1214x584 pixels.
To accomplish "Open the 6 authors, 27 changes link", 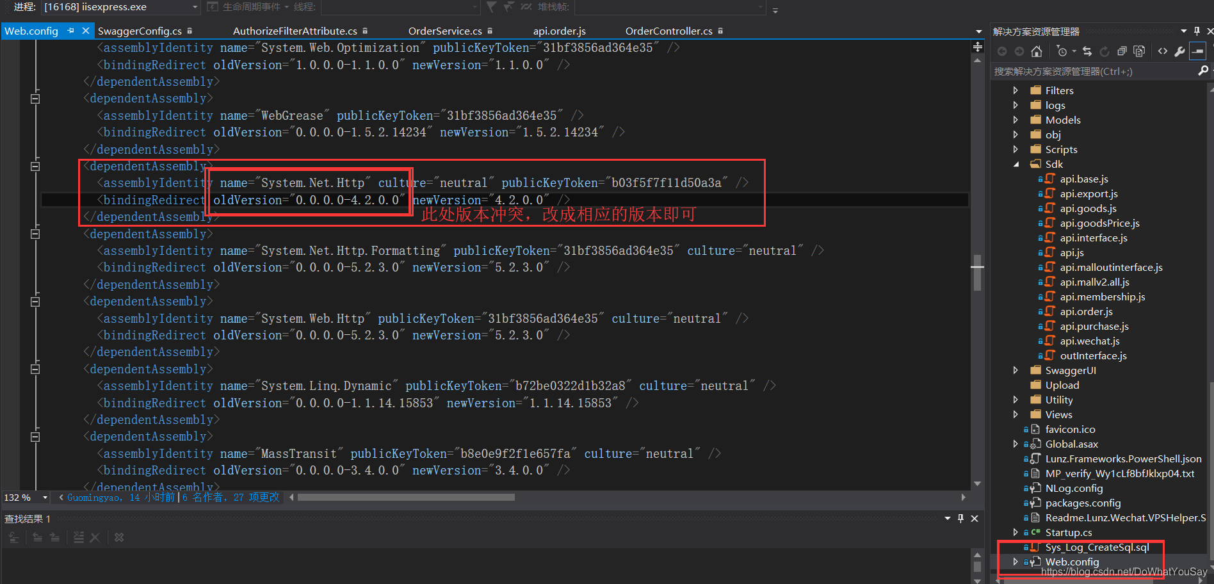I will click(x=231, y=498).
